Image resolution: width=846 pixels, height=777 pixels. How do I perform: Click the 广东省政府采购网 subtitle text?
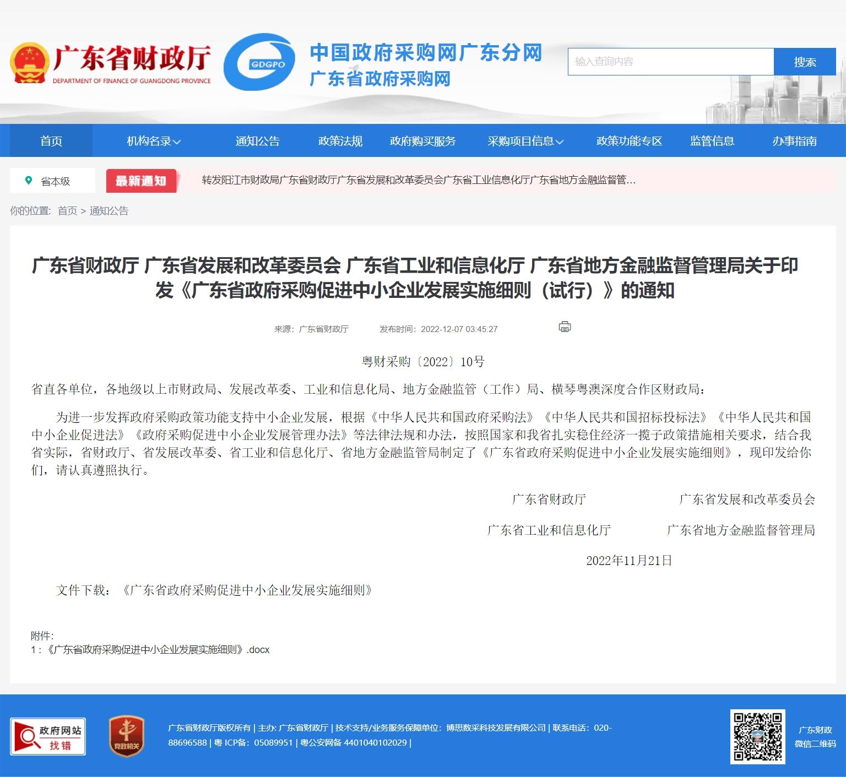tap(380, 79)
